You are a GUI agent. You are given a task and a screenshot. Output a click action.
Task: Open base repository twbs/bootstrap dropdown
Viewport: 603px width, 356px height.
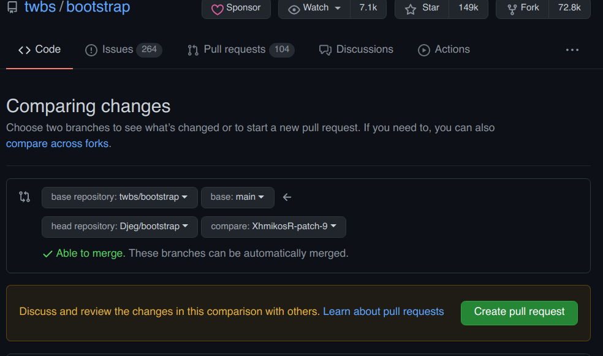[119, 197]
